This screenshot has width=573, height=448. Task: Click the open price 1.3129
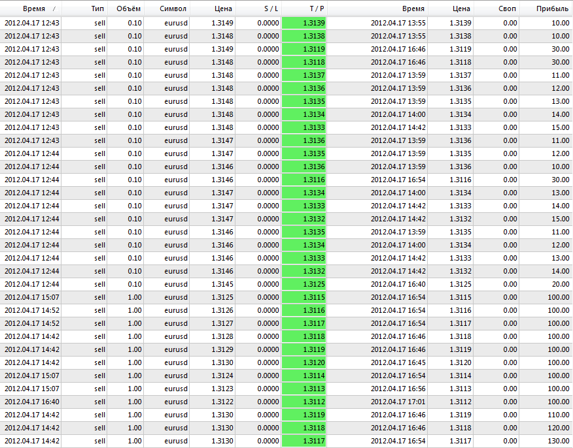pos(222,349)
